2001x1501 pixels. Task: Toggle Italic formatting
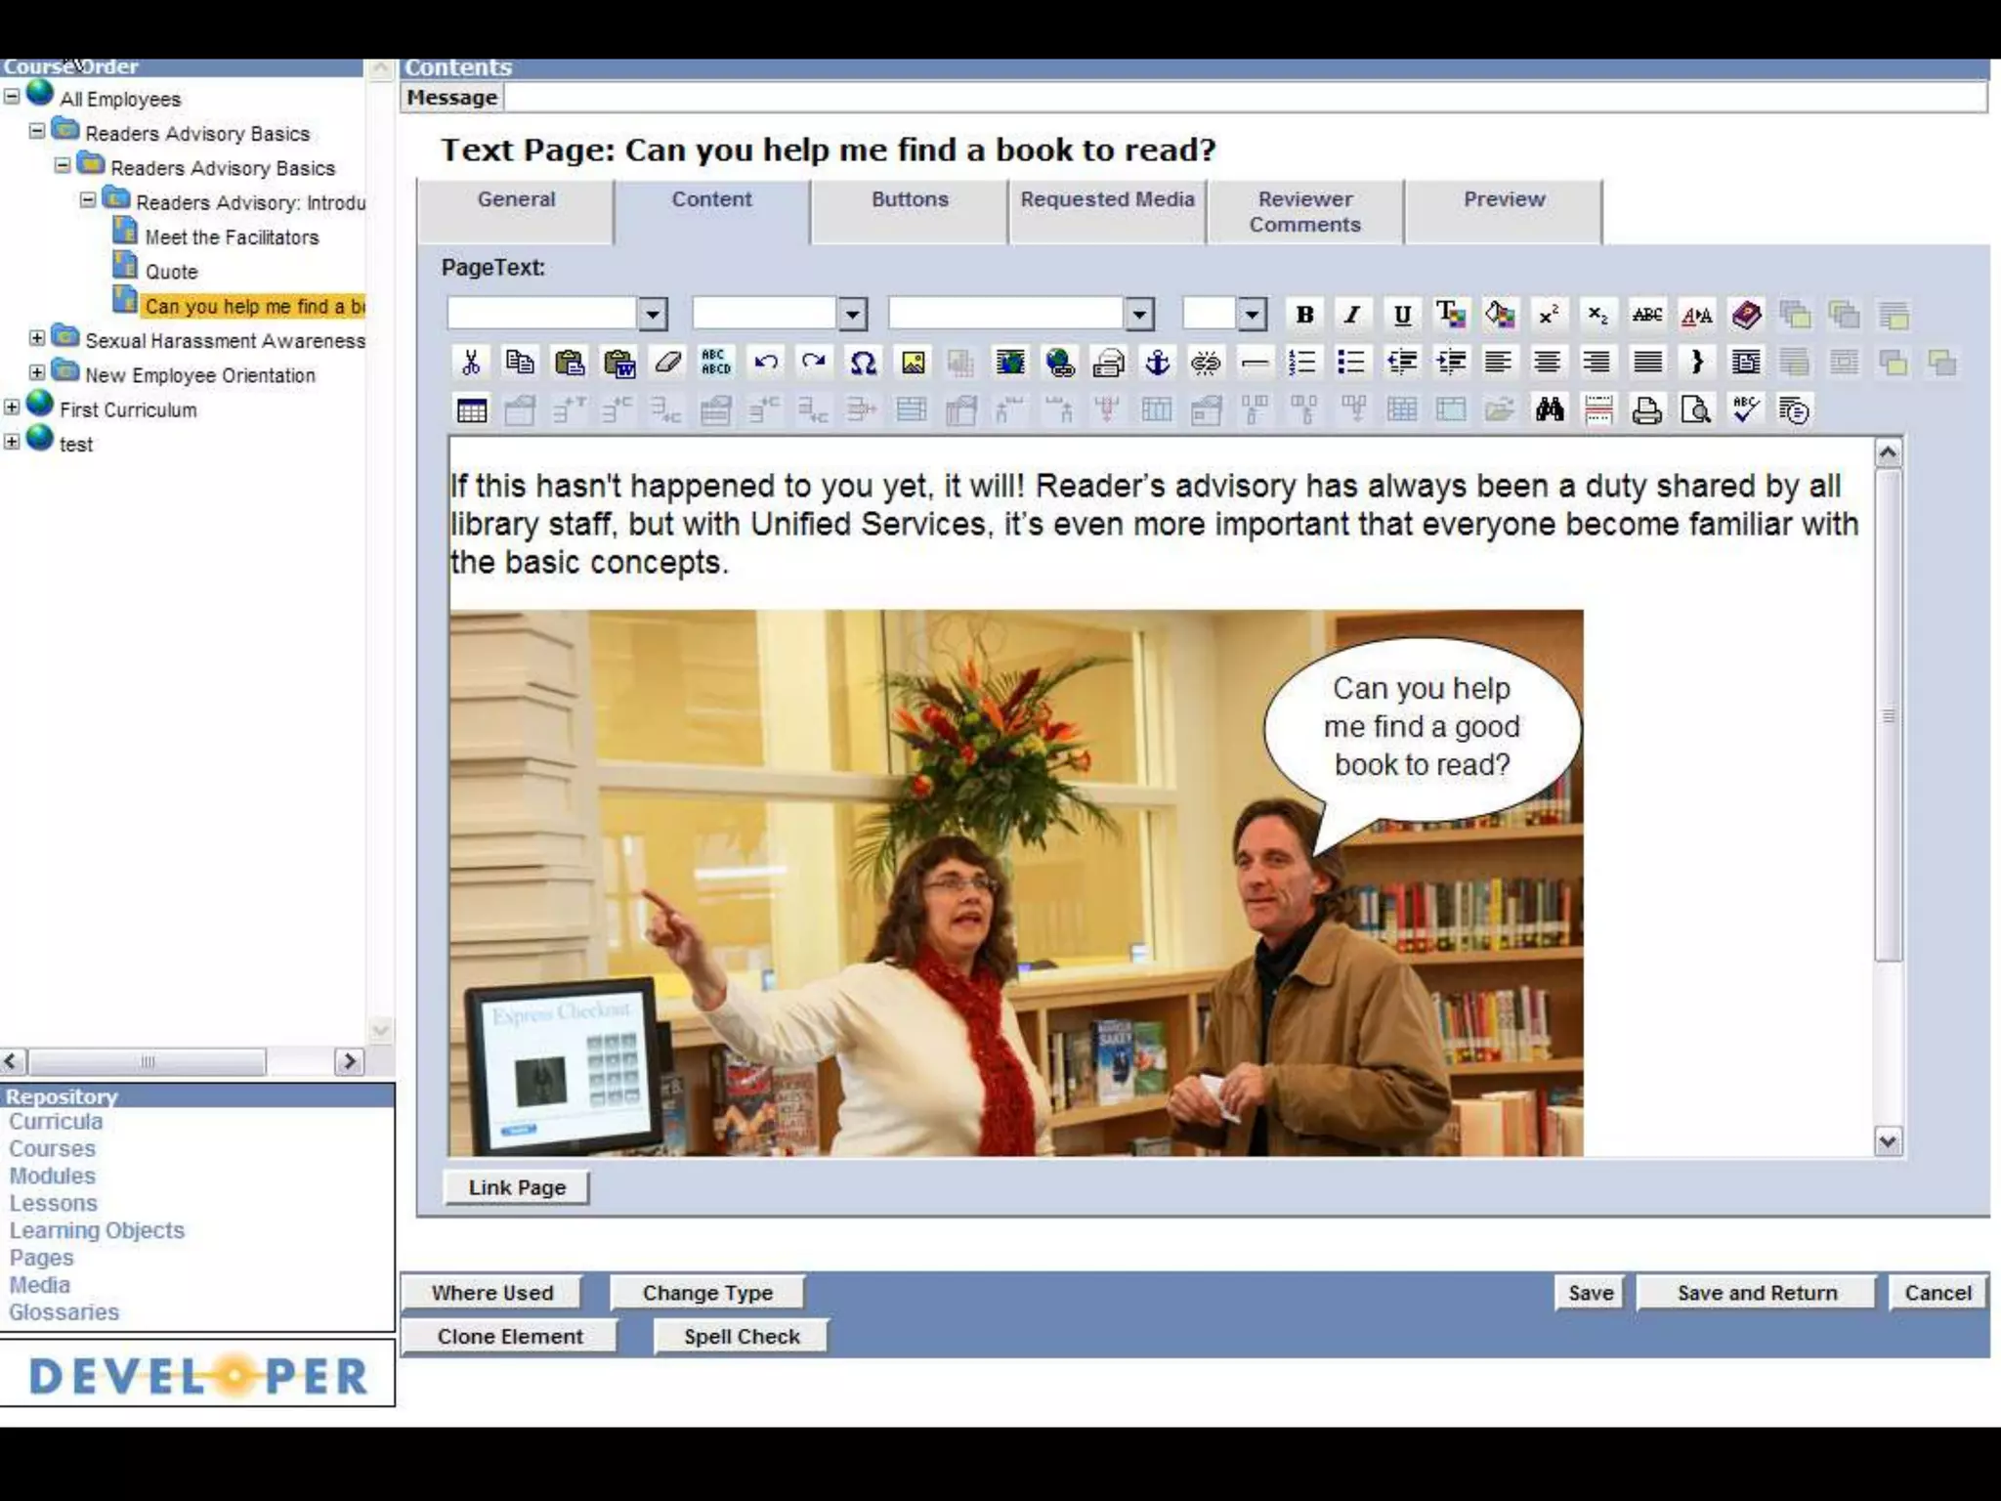tap(1352, 315)
